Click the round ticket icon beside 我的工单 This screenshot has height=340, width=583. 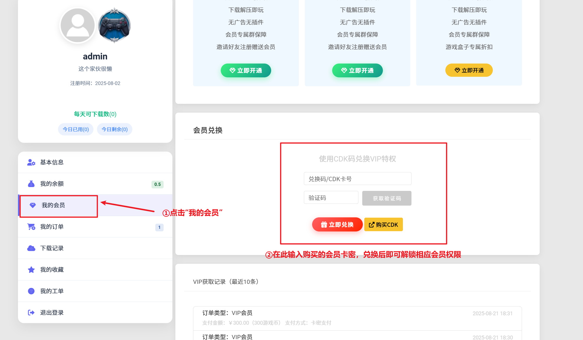coord(31,291)
